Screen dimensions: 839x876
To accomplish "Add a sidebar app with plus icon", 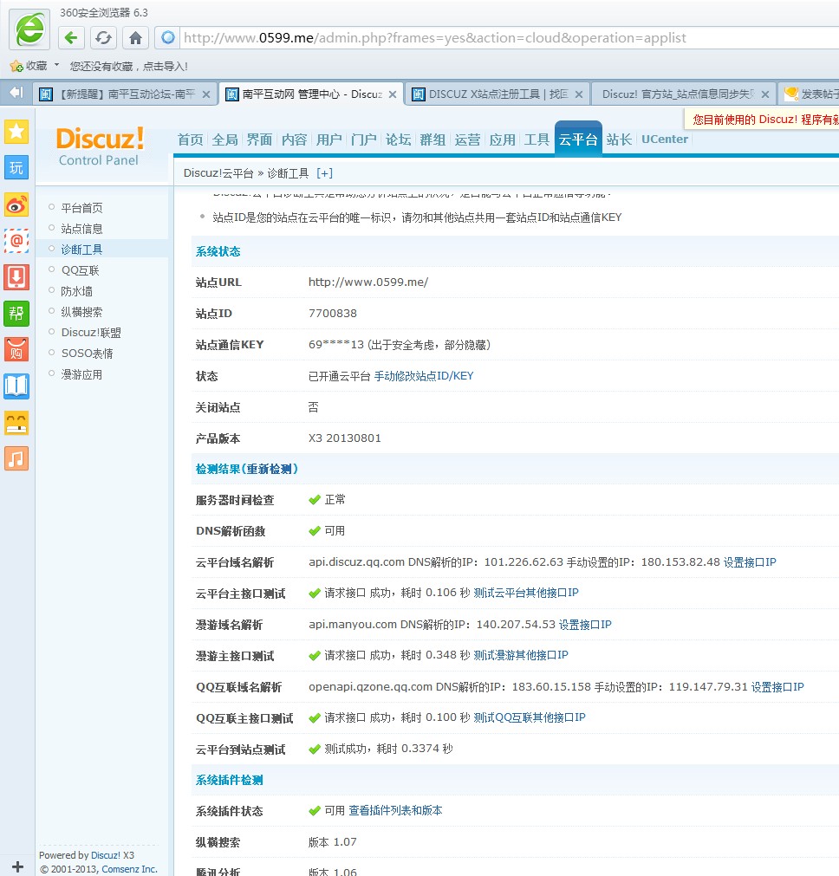I will (17, 866).
